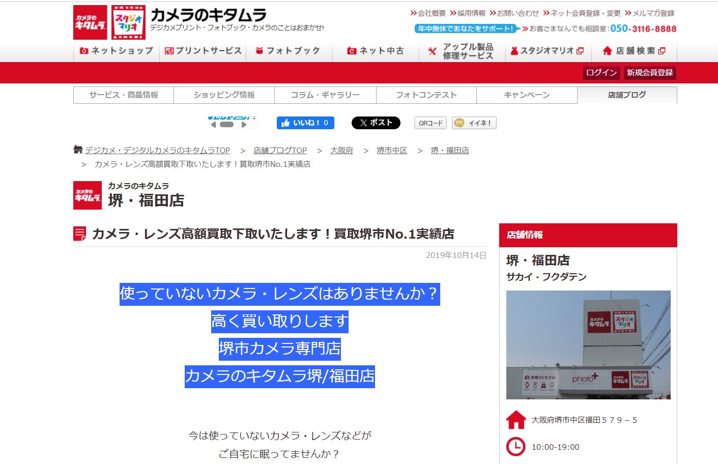Image resolution: width=718 pixels, height=464 pixels.
Task: Click the Camera no Kitamura red logo in header
Action: (x=90, y=22)
